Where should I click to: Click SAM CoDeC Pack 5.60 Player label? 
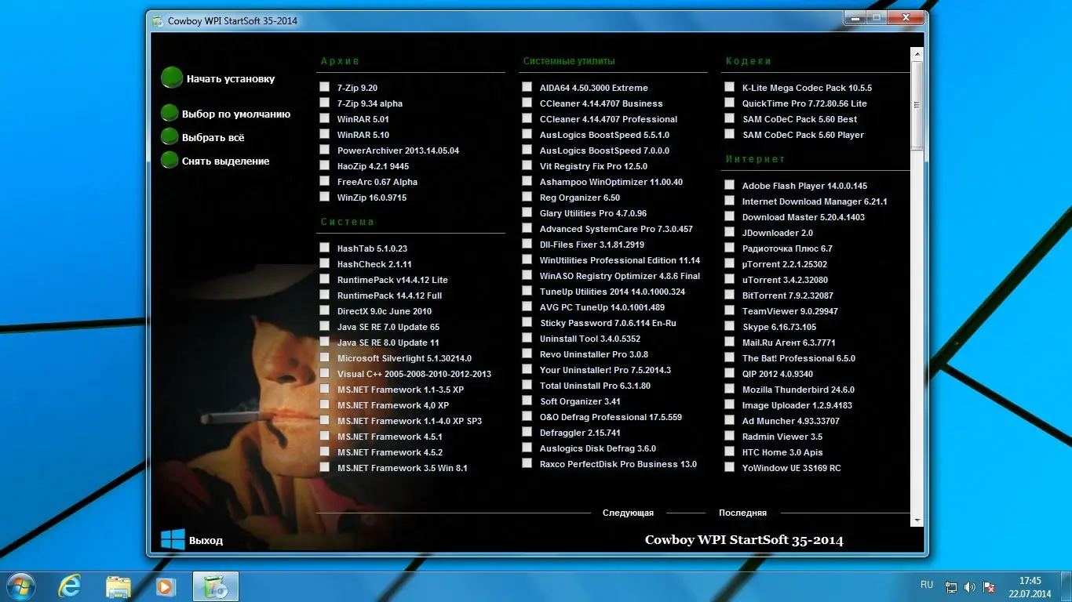pos(803,135)
